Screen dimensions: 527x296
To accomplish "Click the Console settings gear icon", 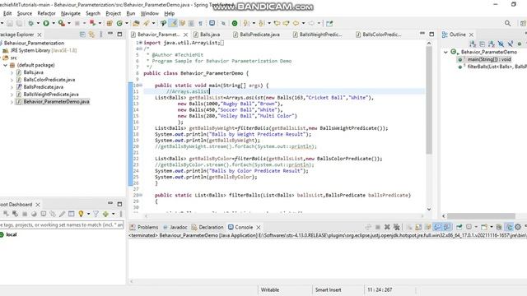I will (518, 227).
